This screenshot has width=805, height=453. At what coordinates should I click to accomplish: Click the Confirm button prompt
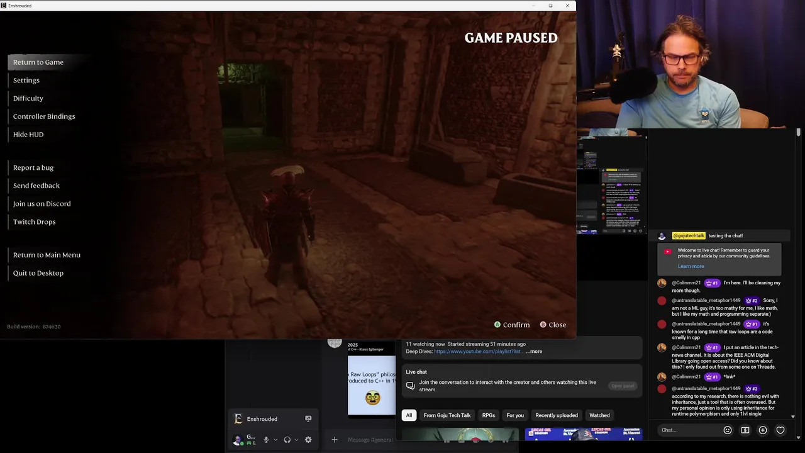512,325
